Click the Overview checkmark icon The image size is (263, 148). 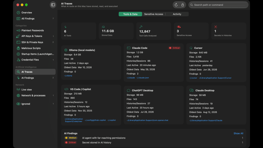[18, 13]
